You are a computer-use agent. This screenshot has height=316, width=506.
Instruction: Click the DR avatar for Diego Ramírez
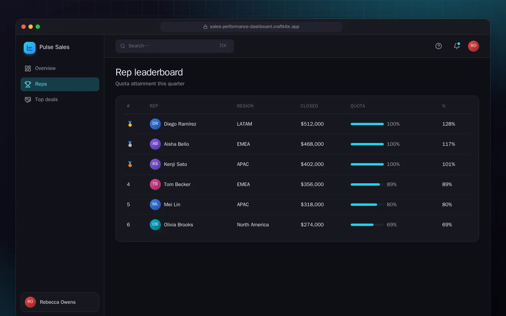pos(155,124)
